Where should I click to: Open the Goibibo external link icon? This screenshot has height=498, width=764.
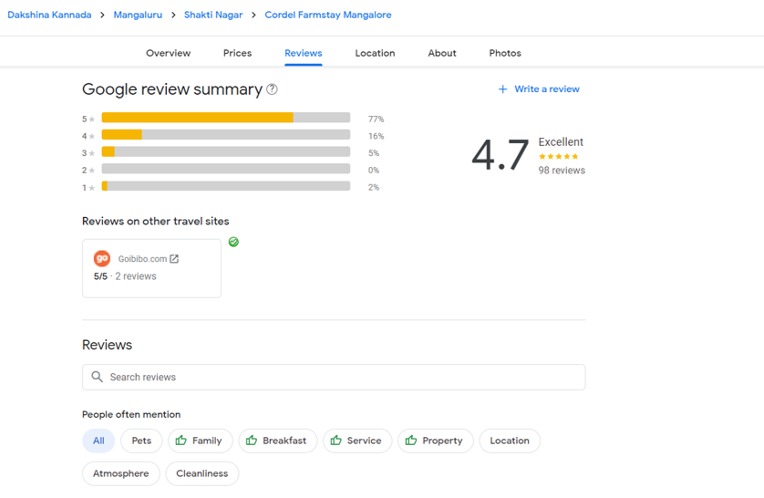174,259
